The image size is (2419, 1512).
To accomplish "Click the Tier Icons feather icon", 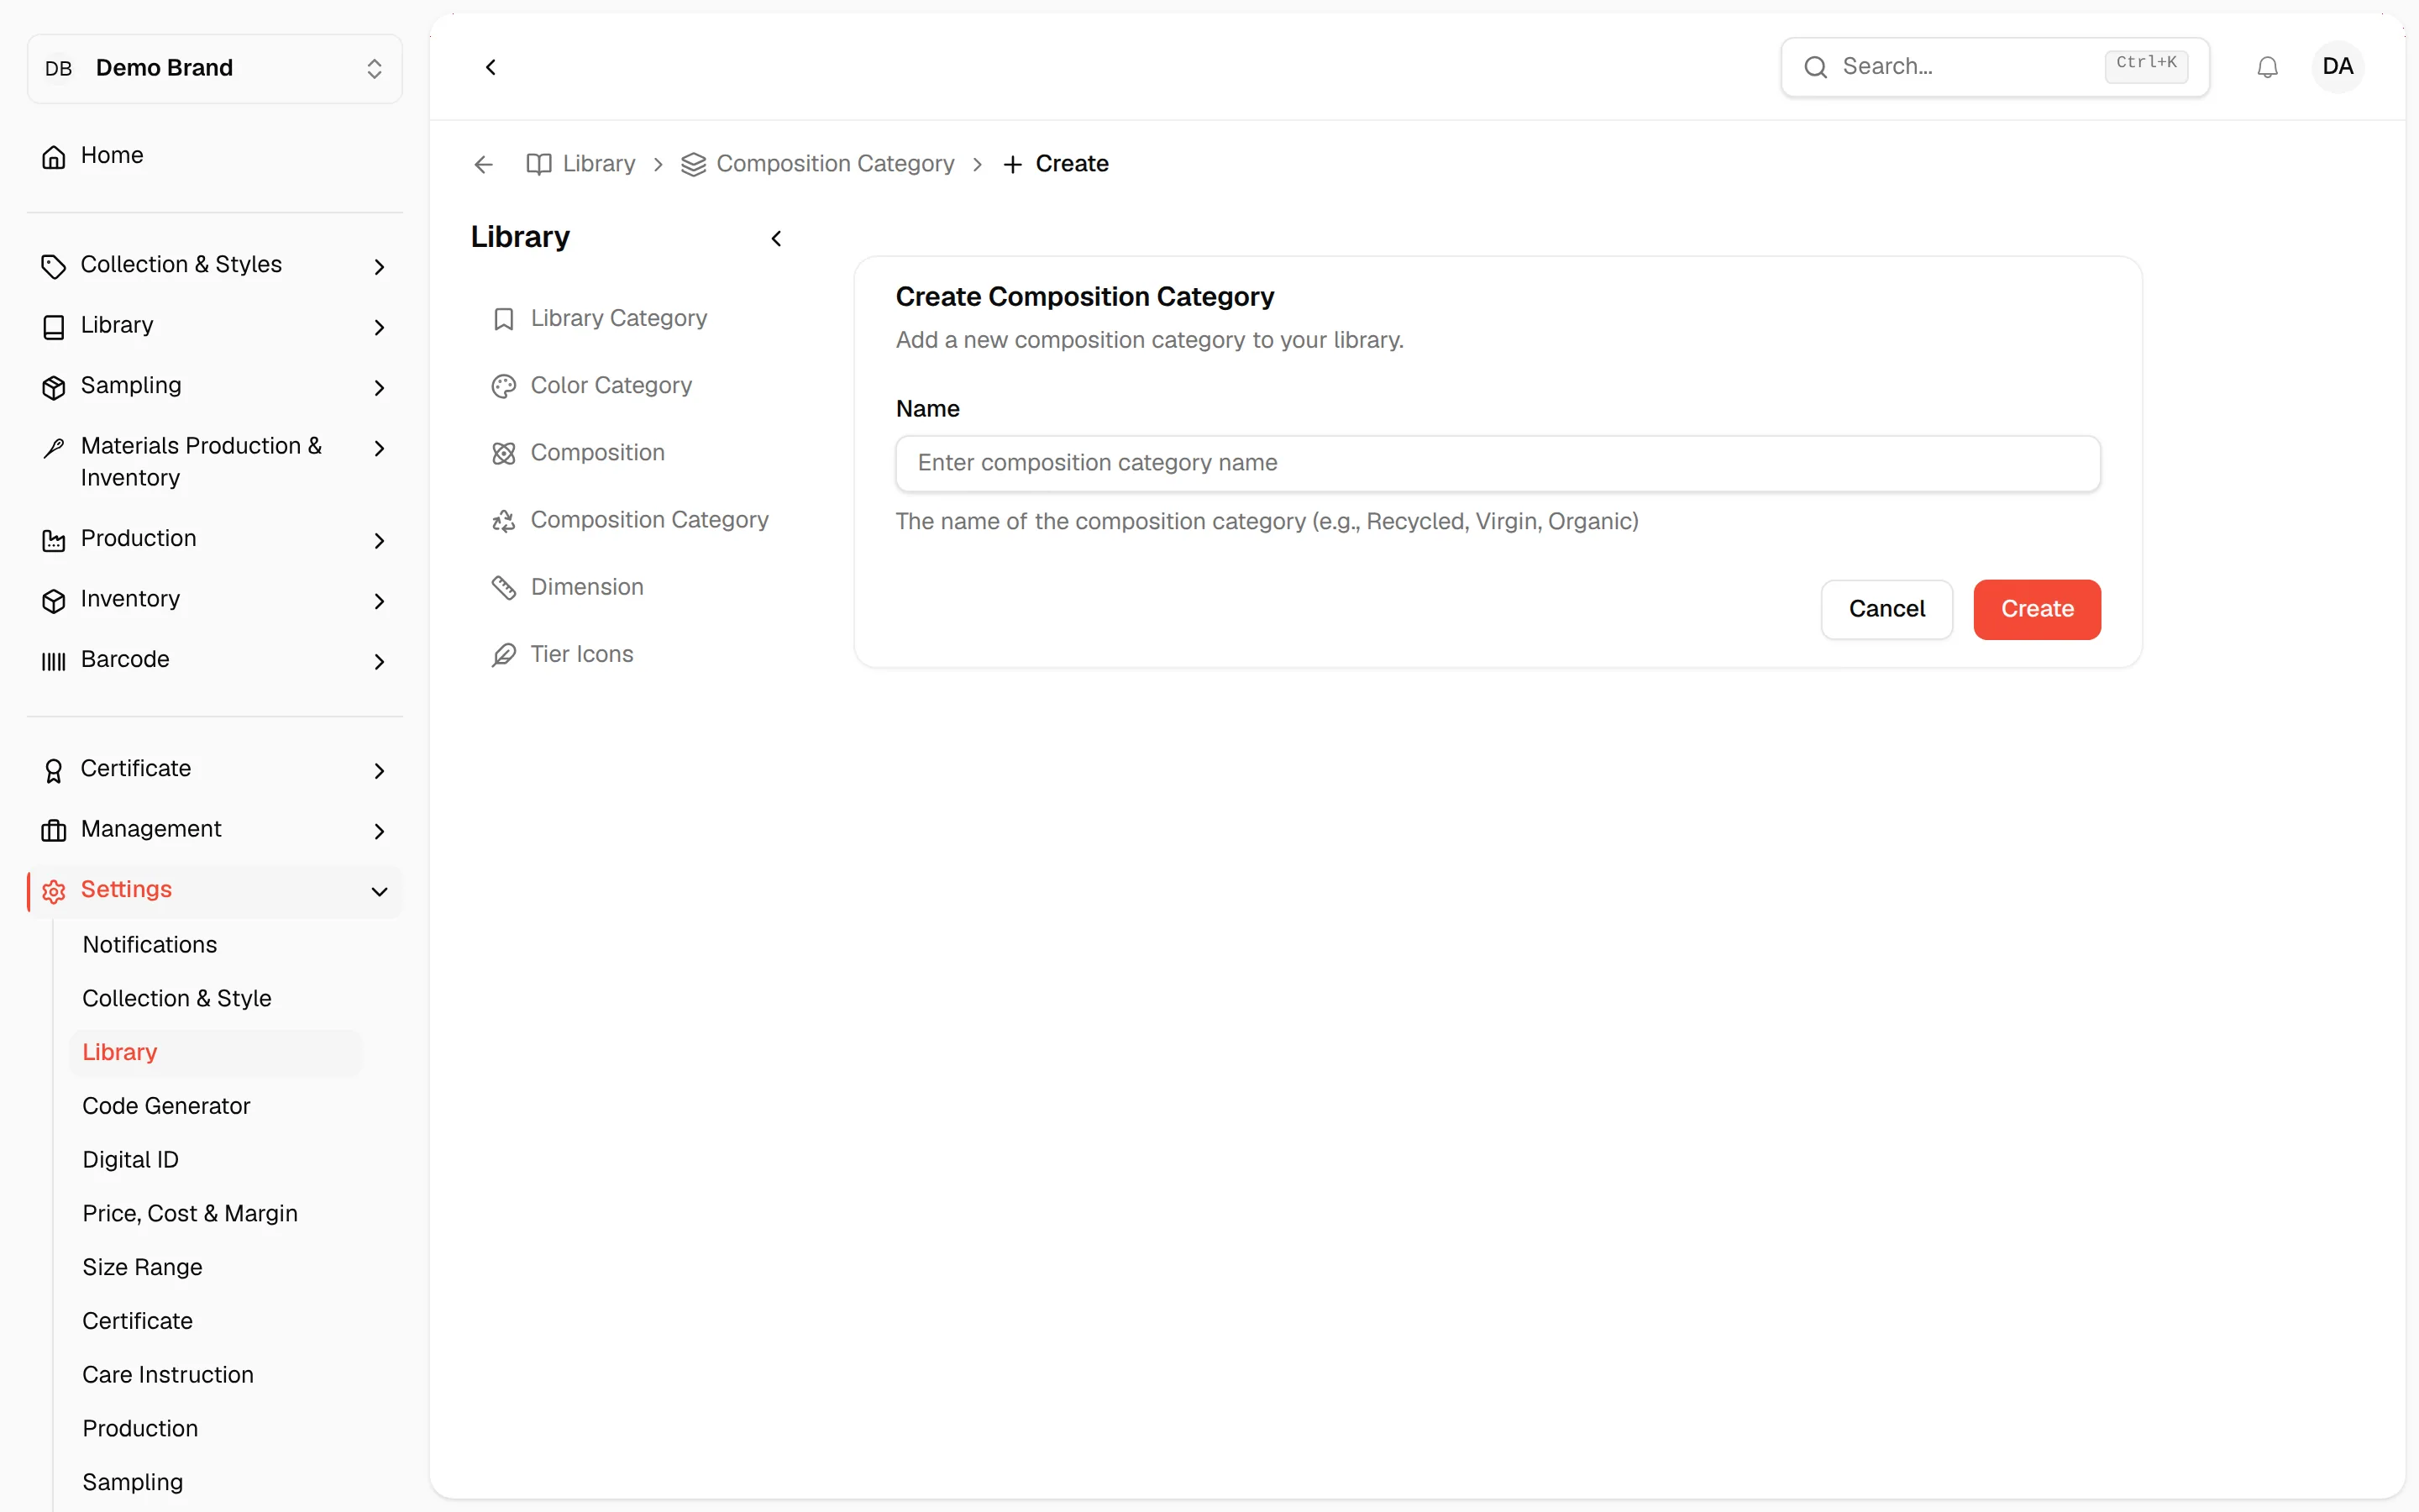I will tap(504, 655).
